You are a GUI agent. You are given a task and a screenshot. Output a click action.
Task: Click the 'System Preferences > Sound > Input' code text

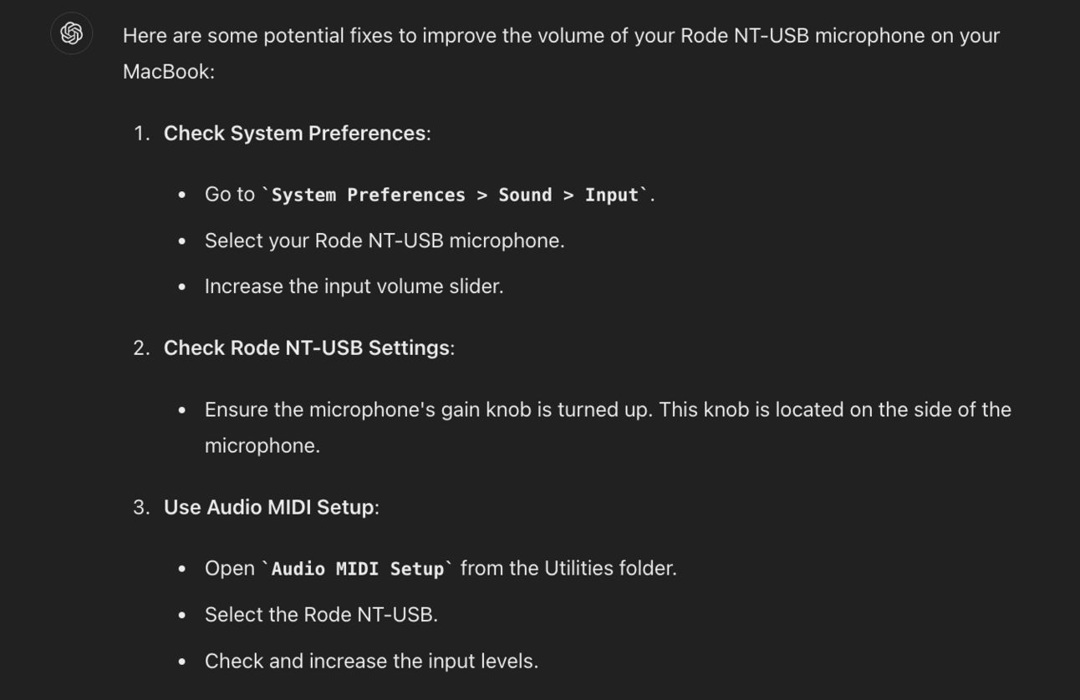[455, 195]
